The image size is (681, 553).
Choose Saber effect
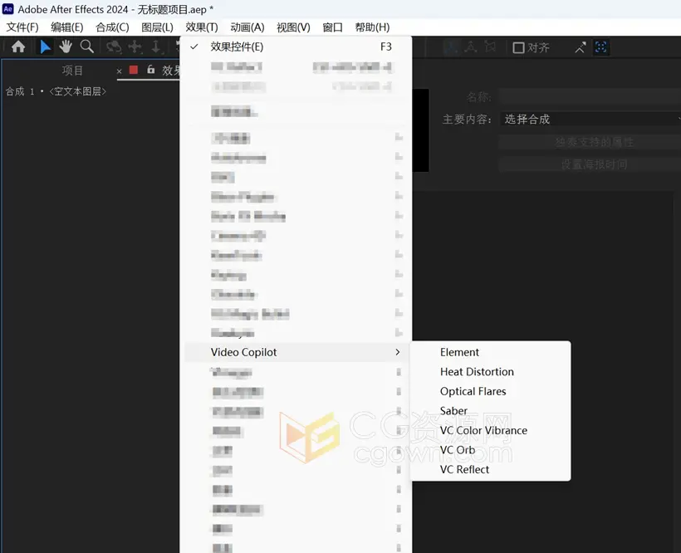pos(453,411)
